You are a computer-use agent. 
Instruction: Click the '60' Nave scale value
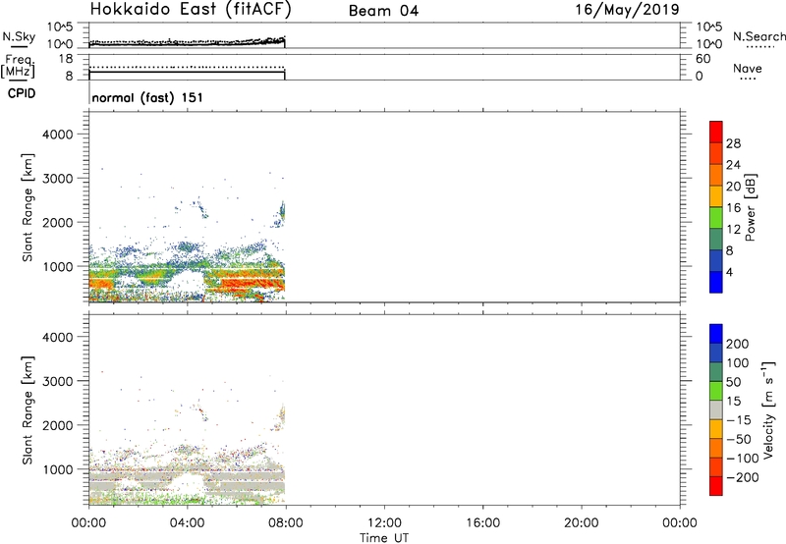702,59
